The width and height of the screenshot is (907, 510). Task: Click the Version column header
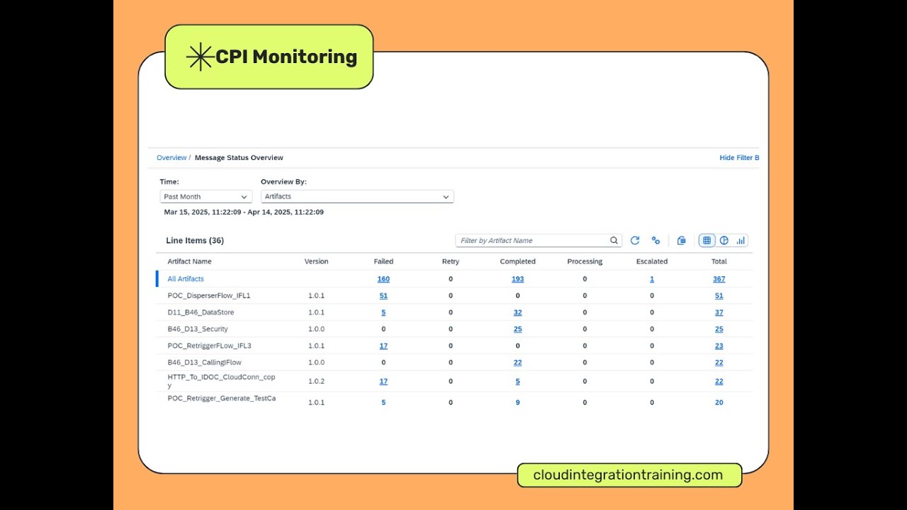(317, 261)
